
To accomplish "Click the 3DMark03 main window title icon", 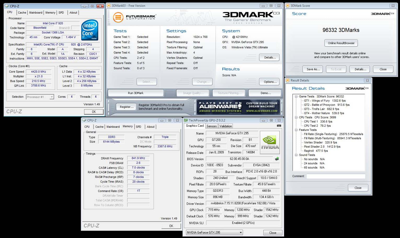I will click(109, 5).
